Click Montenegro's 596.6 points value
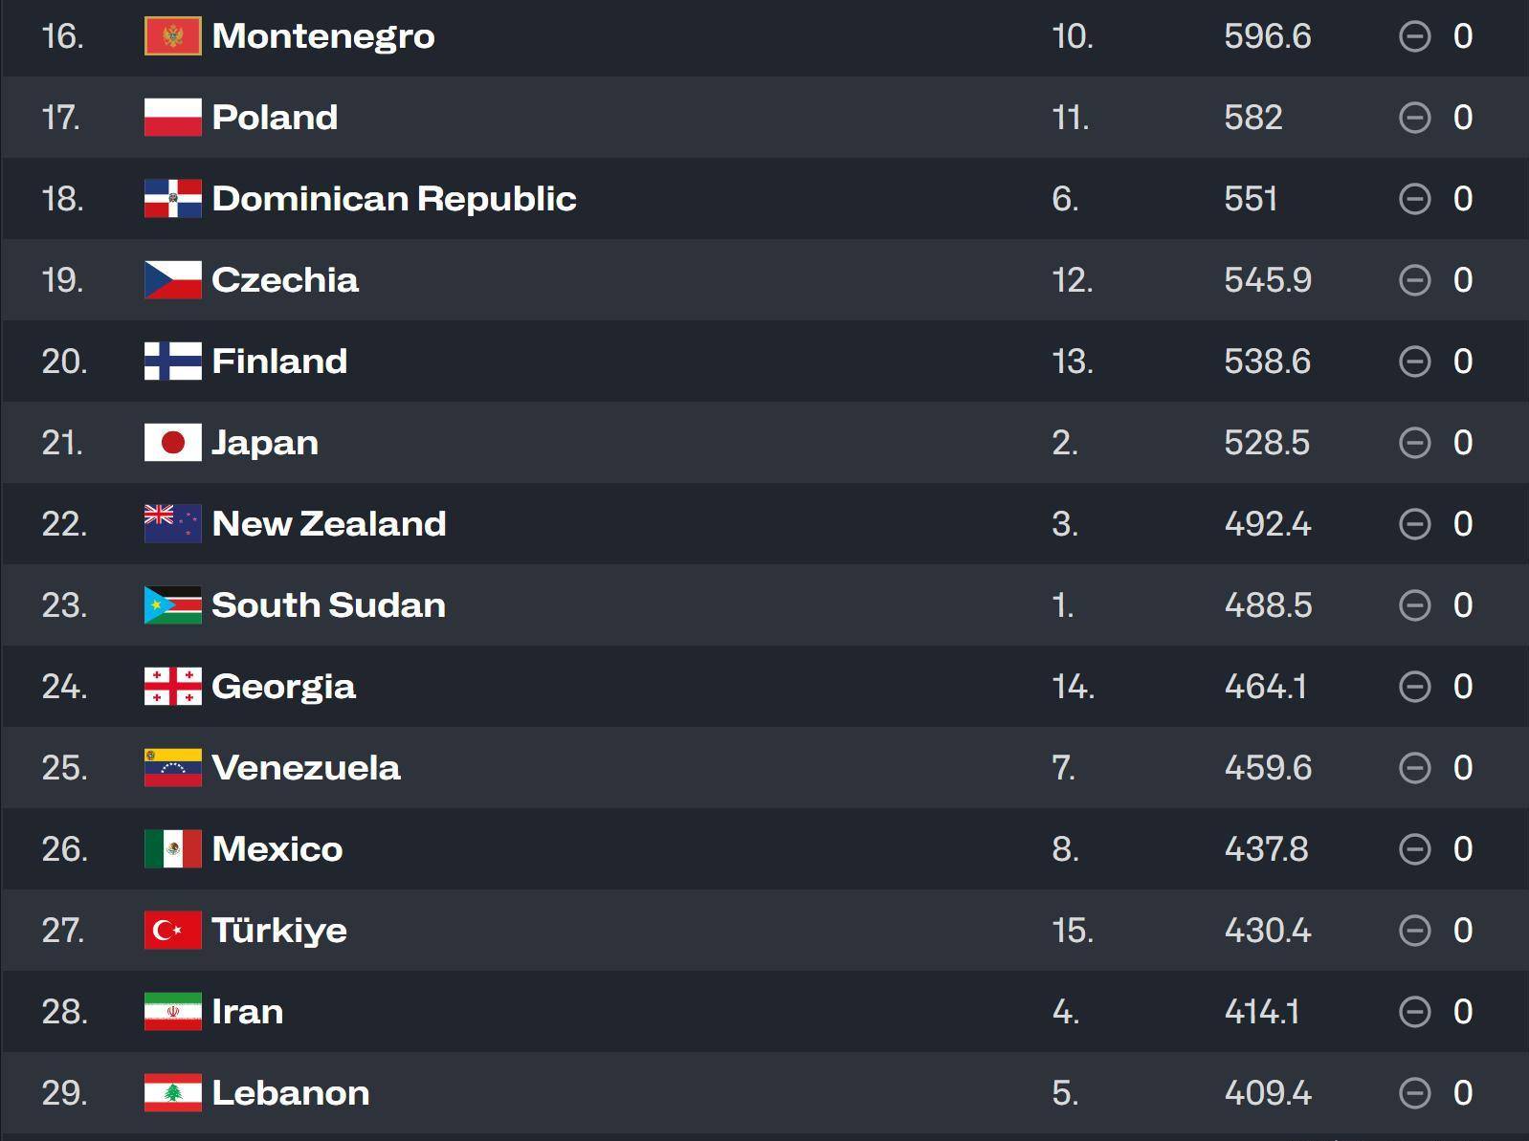The image size is (1529, 1141). 1267,36
